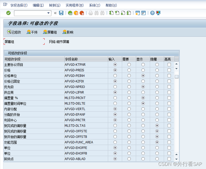The image size is (206, 169).
Task: Click the 屏幕组 toolbar button
Action: pyautogui.click(x=50, y=32)
